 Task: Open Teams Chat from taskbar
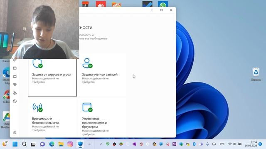coord(42,144)
